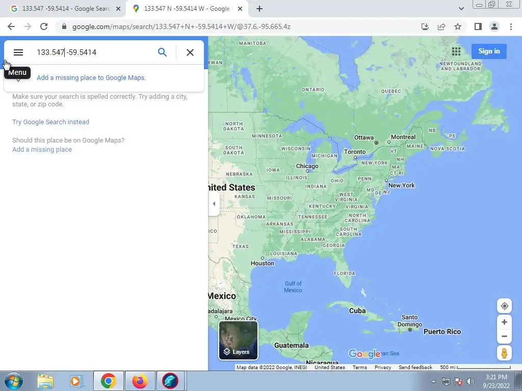
Task: Collapse the side panel arrow
Action: tap(214, 204)
